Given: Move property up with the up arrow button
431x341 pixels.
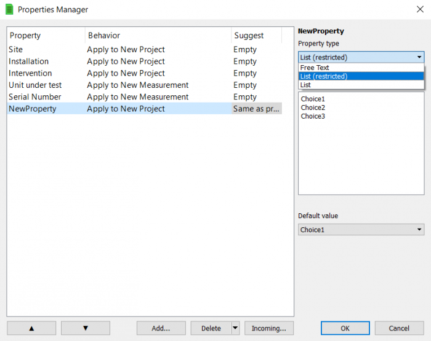Looking at the screenshot, I should (x=31, y=328).
